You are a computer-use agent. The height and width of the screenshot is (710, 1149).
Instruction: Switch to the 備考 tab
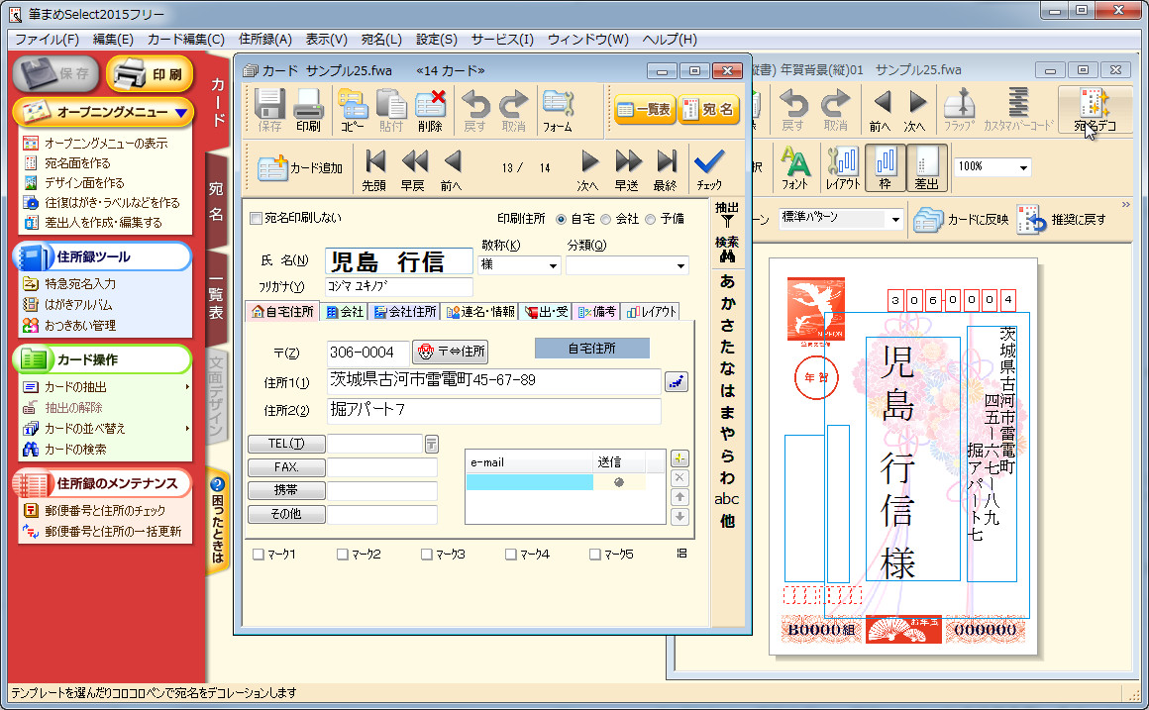pyautogui.click(x=596, y=312)
